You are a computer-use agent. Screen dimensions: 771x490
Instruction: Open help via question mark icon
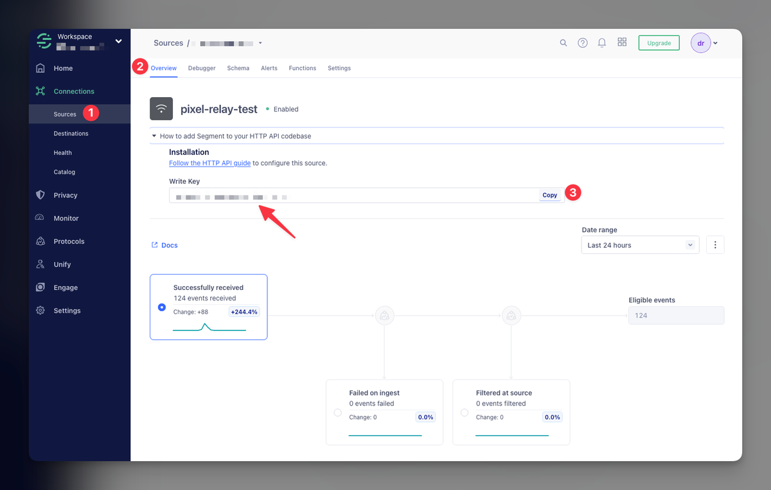pos(583,43)
